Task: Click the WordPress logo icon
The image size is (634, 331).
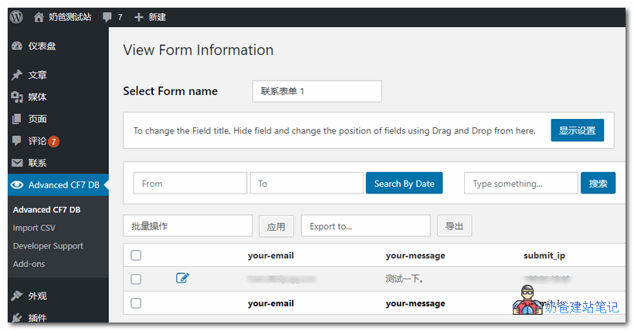Action: pyautogui.click(x=16, y=17)
